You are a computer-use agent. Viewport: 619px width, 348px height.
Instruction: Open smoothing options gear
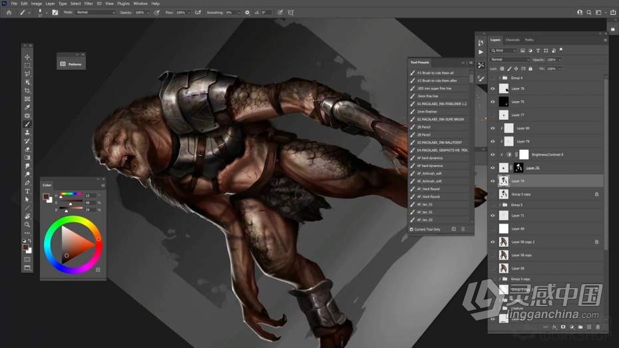[x=247, y=13]
